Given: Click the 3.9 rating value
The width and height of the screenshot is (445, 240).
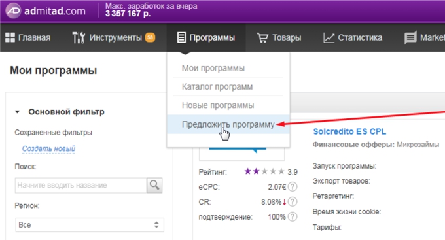Looking at the screenshot, I should click(x=293, y=172).
